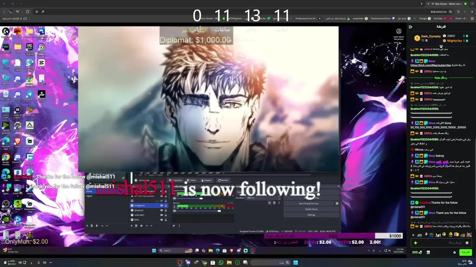Open File Explorer on the bottom taskbar
The image size is (476, 267).
(229, 263)
